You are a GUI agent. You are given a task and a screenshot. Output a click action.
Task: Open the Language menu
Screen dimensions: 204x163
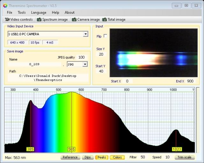pos(39,12)
